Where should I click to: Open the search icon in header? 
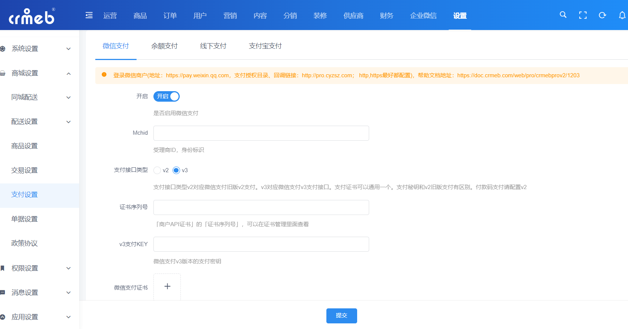tap(563, 15)
